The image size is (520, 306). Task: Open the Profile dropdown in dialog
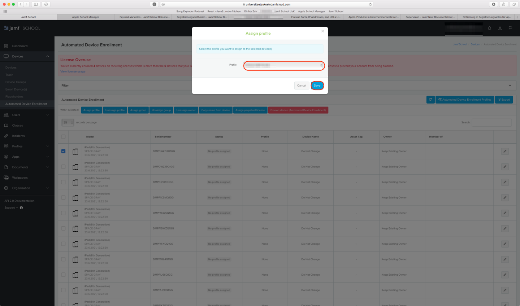(284, 65)
